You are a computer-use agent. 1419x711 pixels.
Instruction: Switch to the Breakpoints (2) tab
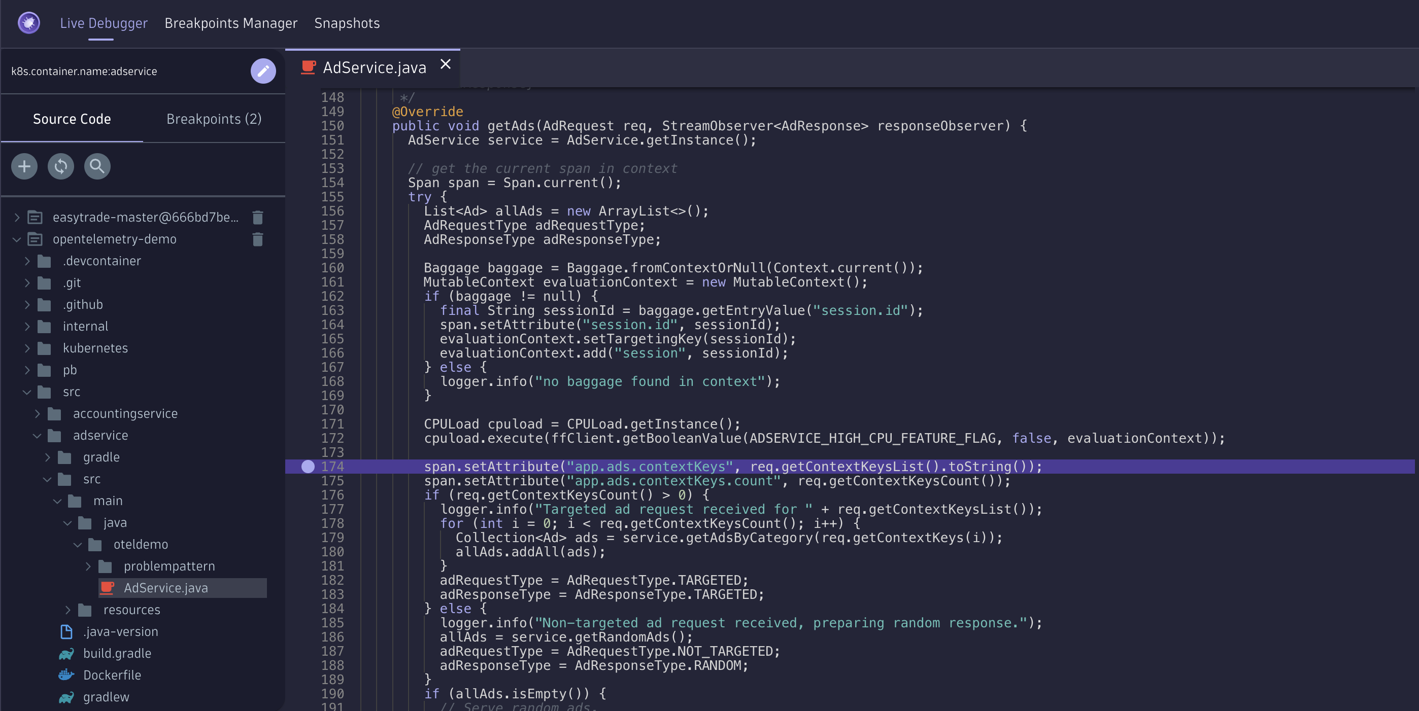(214, 119)
